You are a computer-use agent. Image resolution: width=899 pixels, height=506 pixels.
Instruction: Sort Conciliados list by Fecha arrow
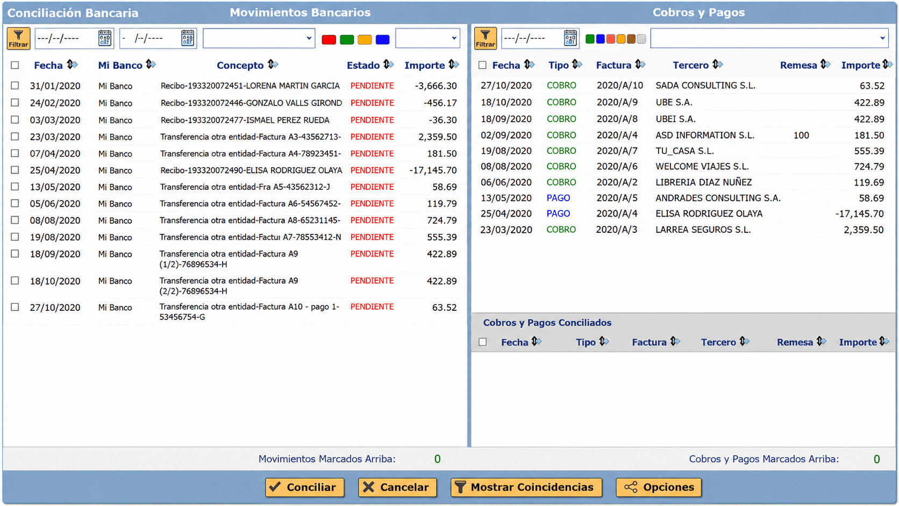coord(536,342)
